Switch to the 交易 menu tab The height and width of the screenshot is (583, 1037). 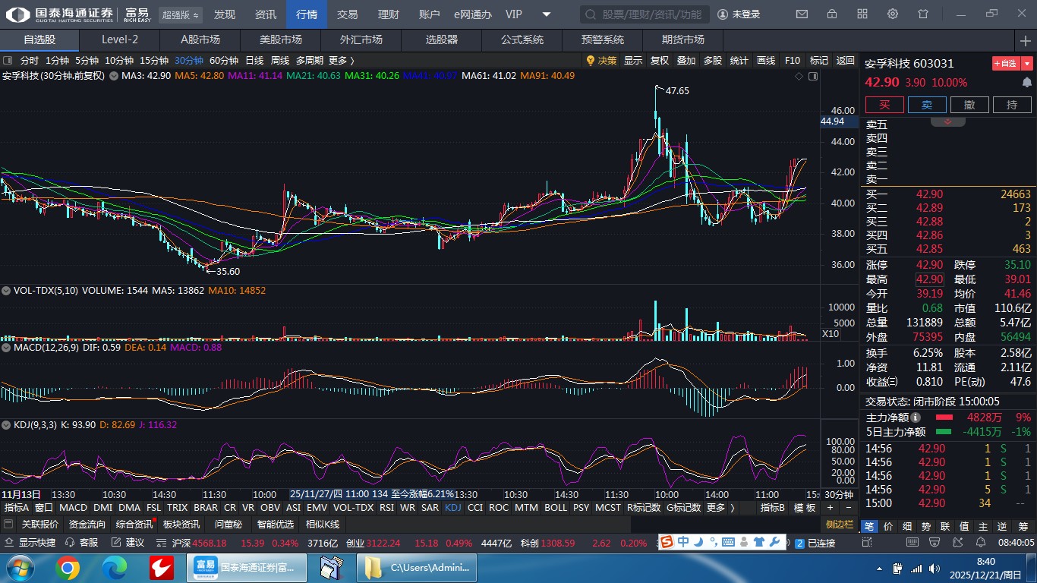coord(347,14)
